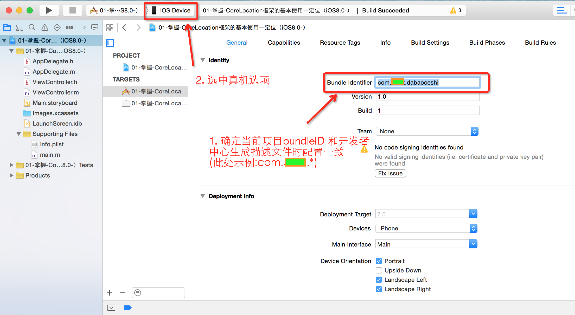This screenshot has width=575, height=315.
Task: Expand the Products folder
Action: click(x=11, y=175)
